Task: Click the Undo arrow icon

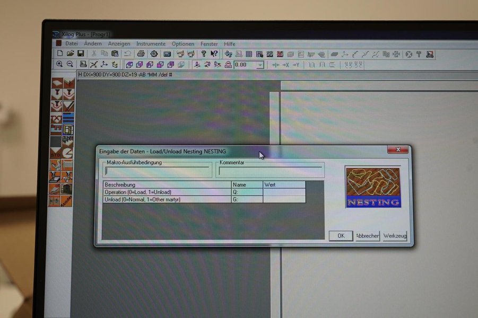Action: (x=127, y=54)
